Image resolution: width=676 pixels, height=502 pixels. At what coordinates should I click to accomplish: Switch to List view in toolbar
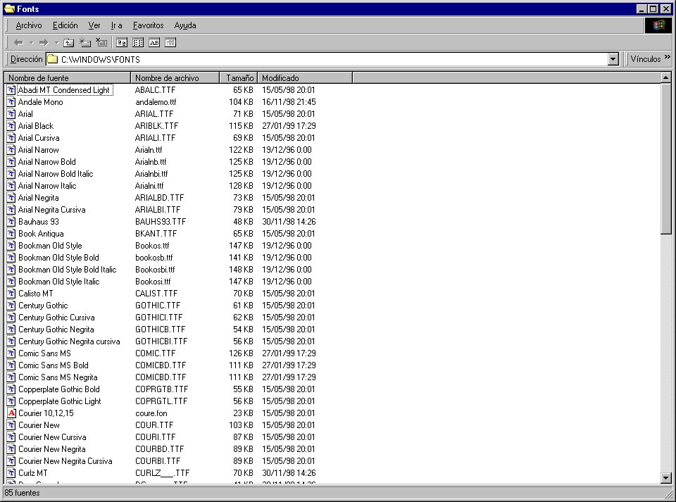point(138,42)
